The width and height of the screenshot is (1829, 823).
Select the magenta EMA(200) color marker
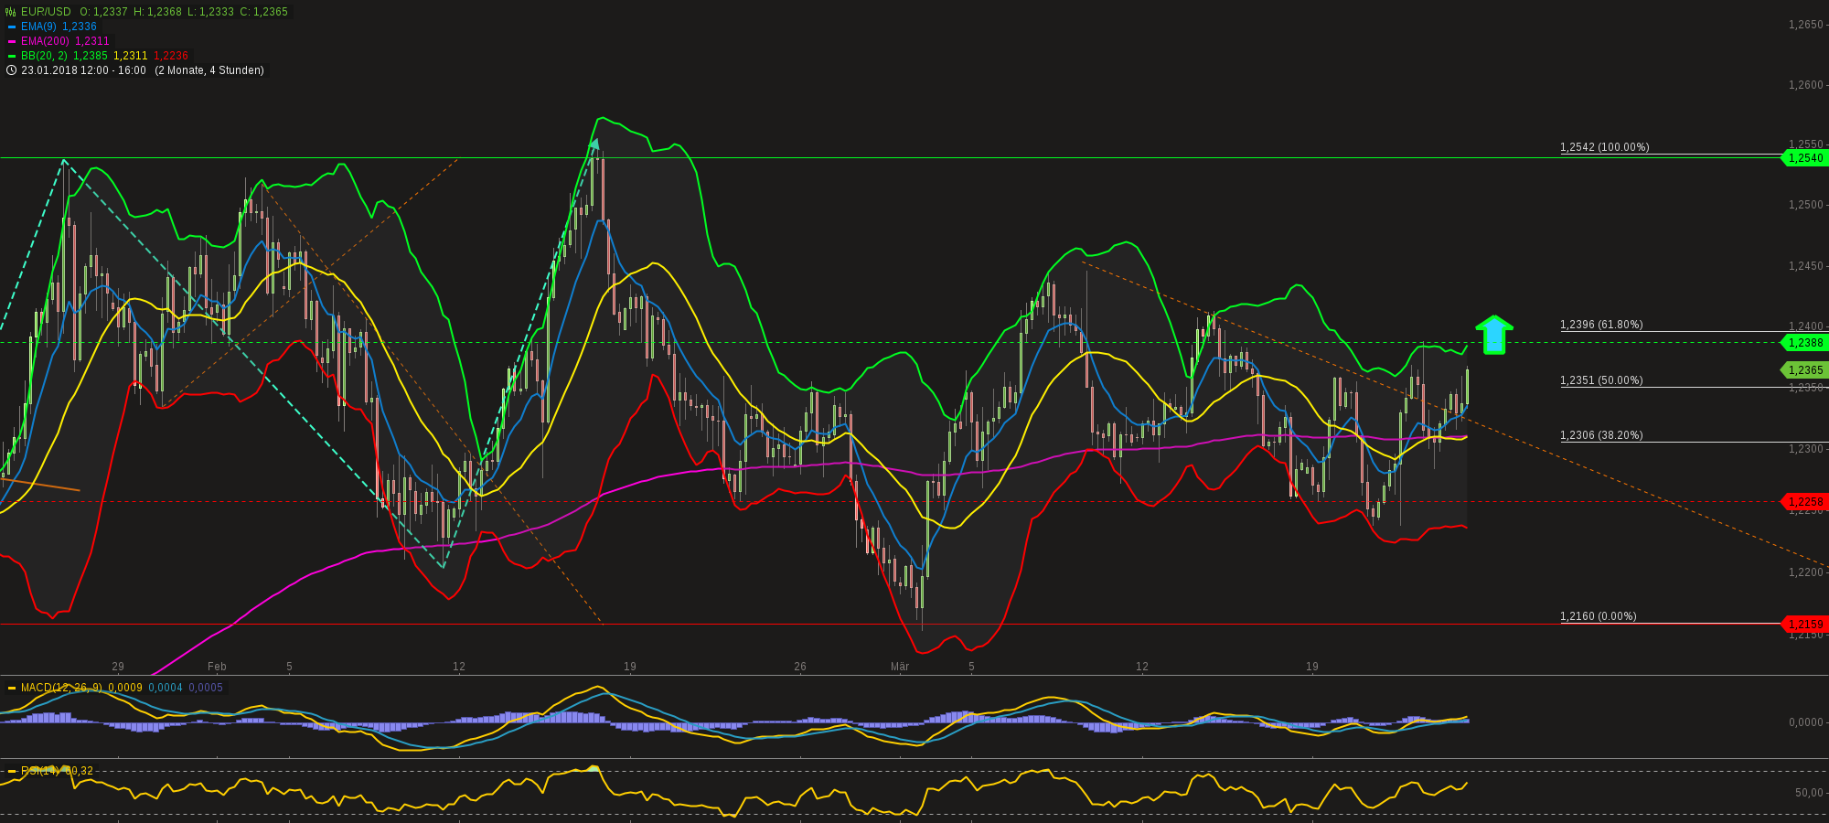coord(12,42)
